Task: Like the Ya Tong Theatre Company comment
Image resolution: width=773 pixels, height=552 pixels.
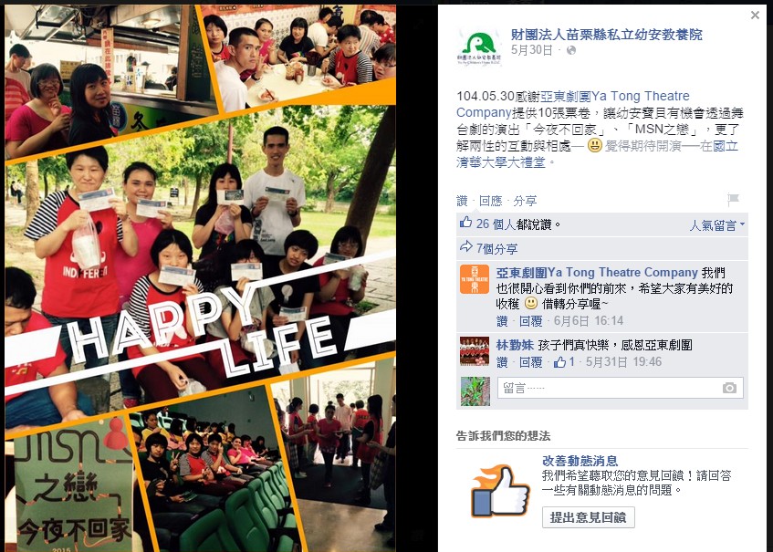Action: (502, 321)
